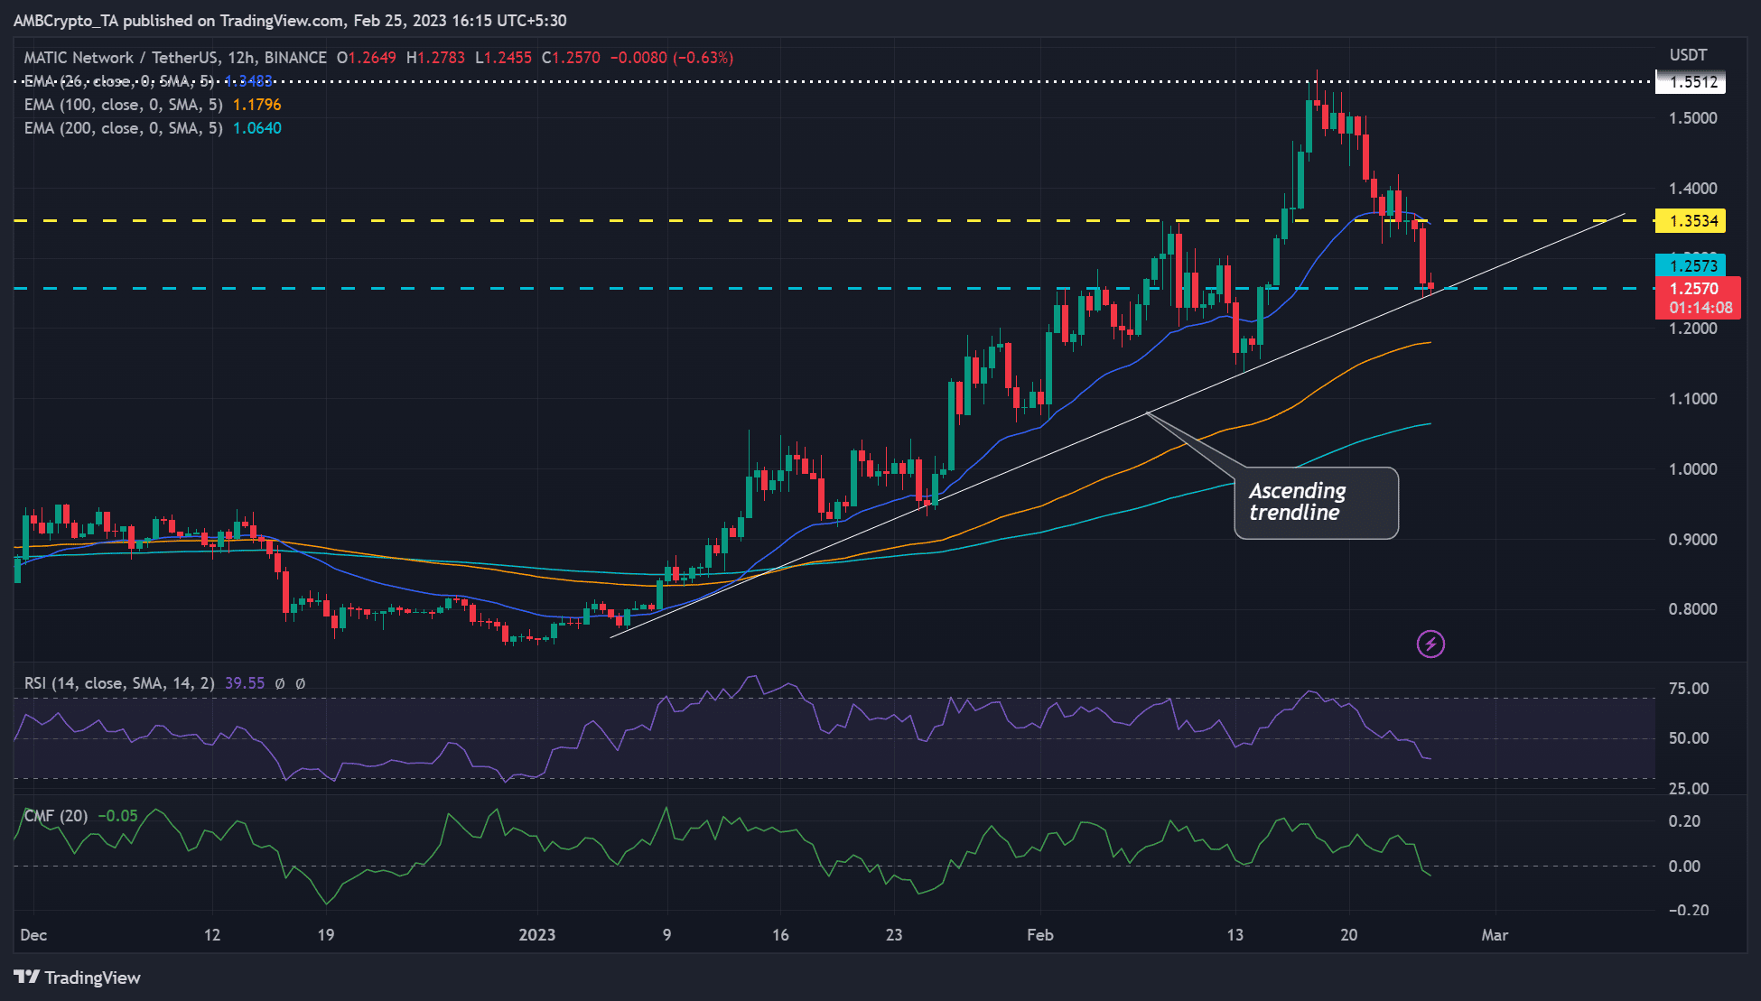Viewport: 1761px width, 1001px height.
Task: Select the Feb label on the time axis
Action: (x=1040, y=936)
